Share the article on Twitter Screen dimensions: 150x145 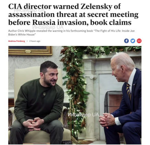[133, 41]
